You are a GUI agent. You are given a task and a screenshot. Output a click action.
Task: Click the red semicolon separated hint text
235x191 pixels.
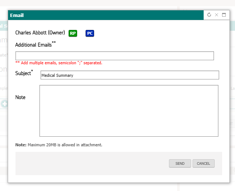59,63
